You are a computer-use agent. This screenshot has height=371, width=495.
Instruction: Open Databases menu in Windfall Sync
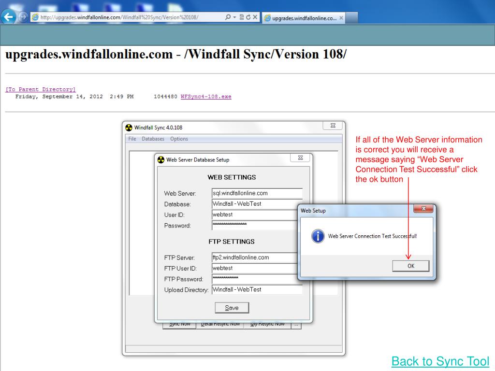click(x=153, y=139)
